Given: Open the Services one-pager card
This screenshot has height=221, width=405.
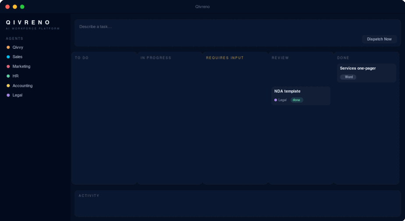Looking at the screenshot, I should pos(366,73).
